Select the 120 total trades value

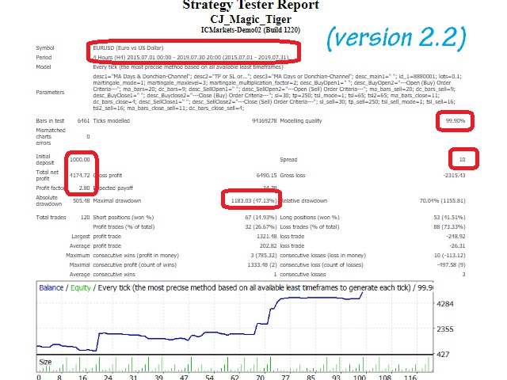[85, 218]
